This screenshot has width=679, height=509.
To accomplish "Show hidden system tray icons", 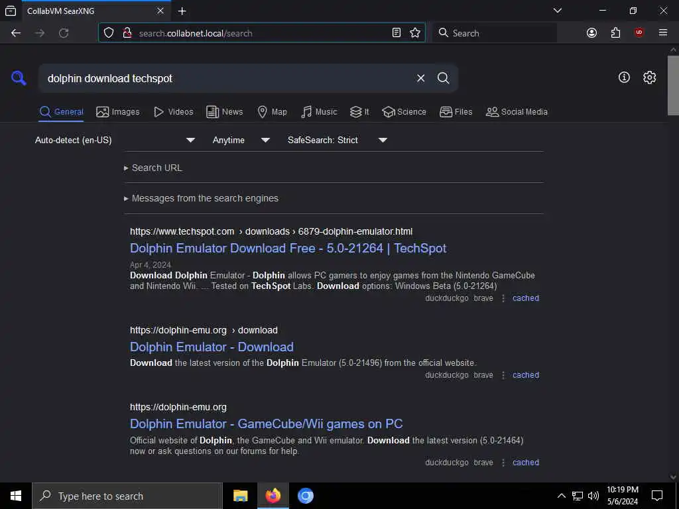I will click(x=561, y=496).
